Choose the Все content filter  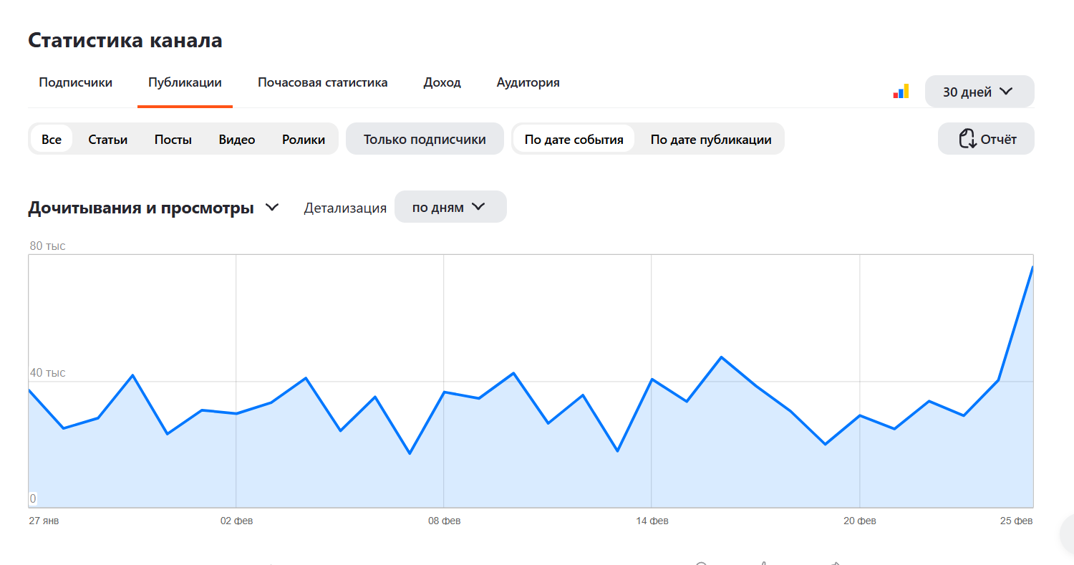click(52, 139)
